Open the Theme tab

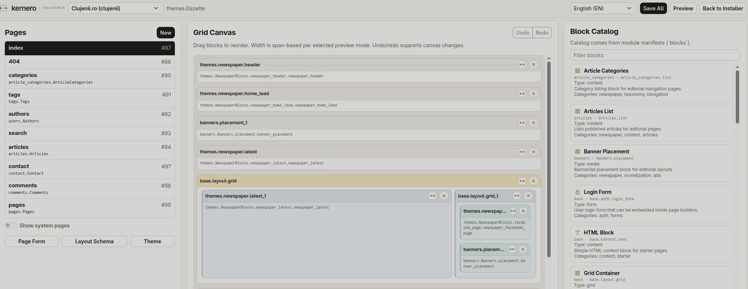[x=152, y=241]
